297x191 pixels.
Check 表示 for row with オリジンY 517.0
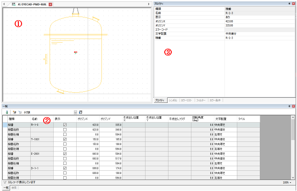click(65, 158)
